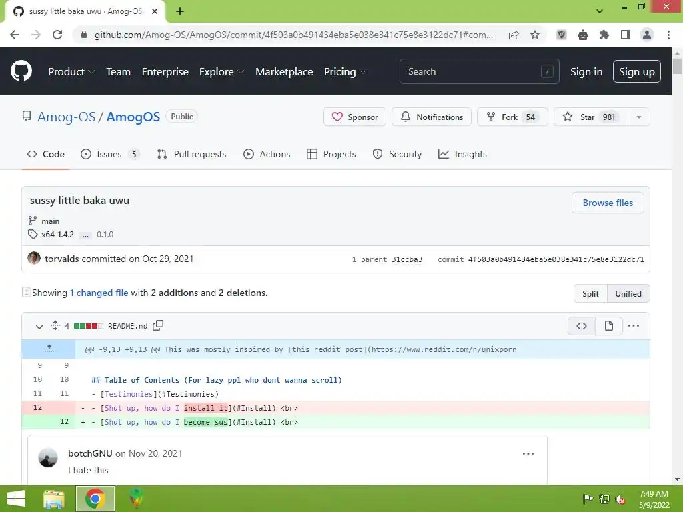Image resolution: width=683 pixels, height=512 pixels.
Task: Open the tab search chevron in title bar
Action: pyautogui.click(x=600, y=11)
